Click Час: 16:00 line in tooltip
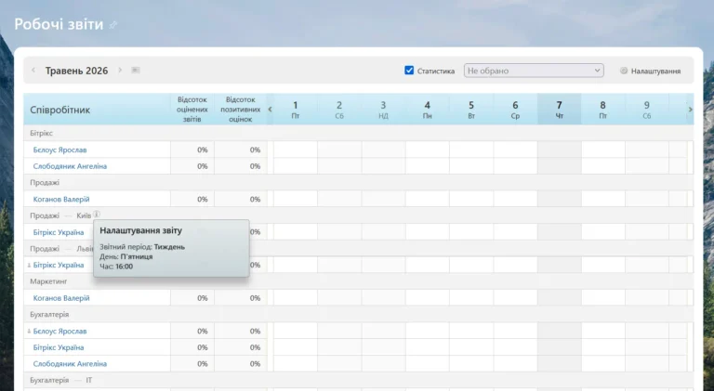The width and height of the screenshot is (714, 391). pyautogui.click(x=116, y=267)
